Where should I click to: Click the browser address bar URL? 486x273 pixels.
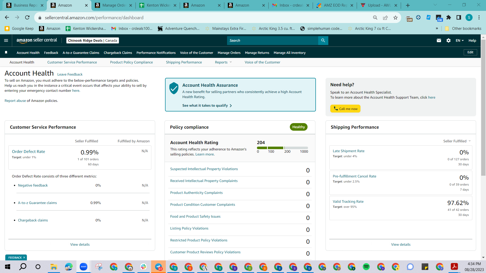(x=94, y=17)
